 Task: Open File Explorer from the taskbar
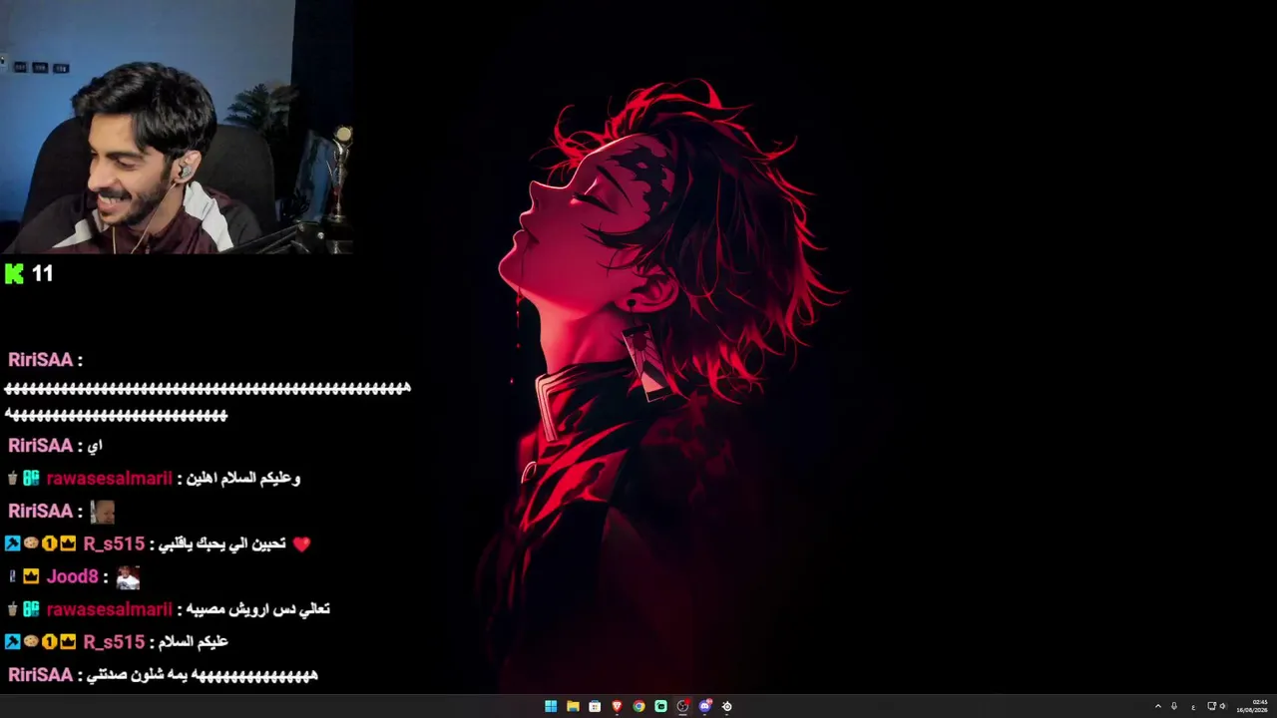tap(573, 706)
